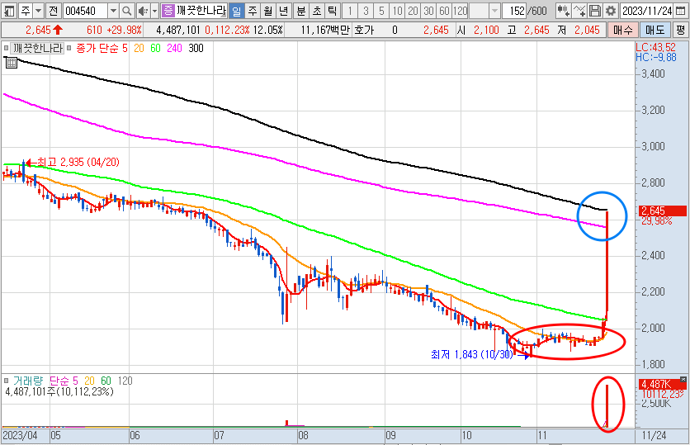Click the black 300 moving average legend

(196, 48)
